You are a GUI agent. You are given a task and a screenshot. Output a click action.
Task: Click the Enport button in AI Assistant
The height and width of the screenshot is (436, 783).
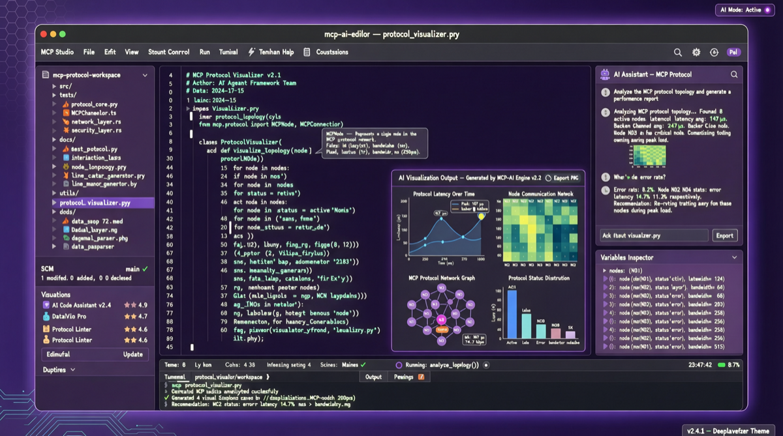tap(724, 235)
